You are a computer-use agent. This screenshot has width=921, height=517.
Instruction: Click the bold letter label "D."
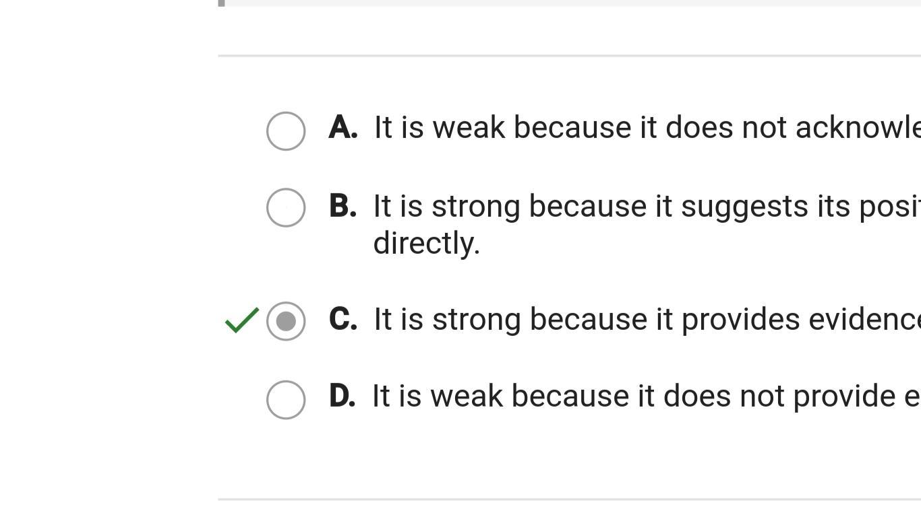(x=342, y=396)
